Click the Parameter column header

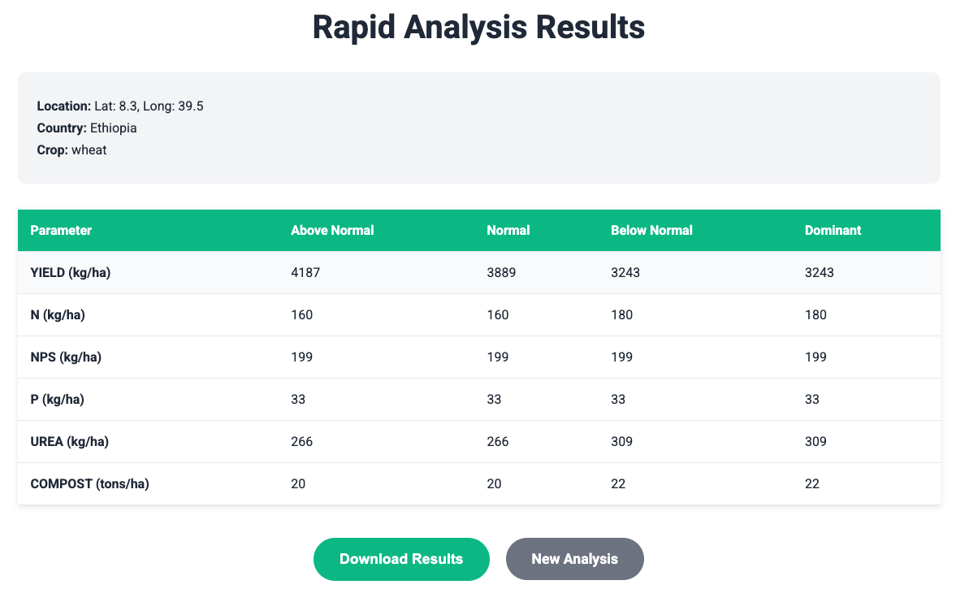[x=61, y=230]
